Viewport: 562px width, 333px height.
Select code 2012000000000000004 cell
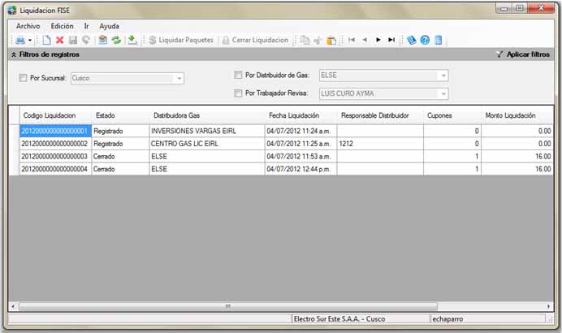pyautogui.click(x=55, y=169)
